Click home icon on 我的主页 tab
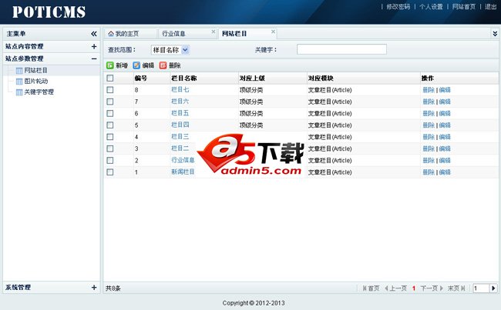The height and width of the screenshot is (310, 501). [x=111, y=34]
